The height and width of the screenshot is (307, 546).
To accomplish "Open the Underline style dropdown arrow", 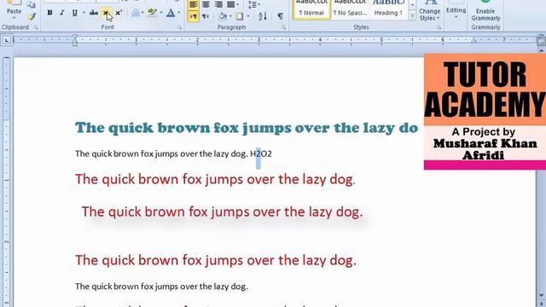I will (x=84, y=13).
